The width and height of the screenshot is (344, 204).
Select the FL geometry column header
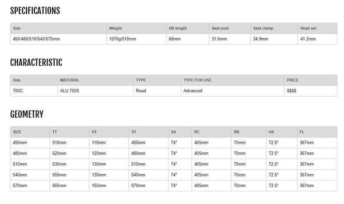pos(303,132)
